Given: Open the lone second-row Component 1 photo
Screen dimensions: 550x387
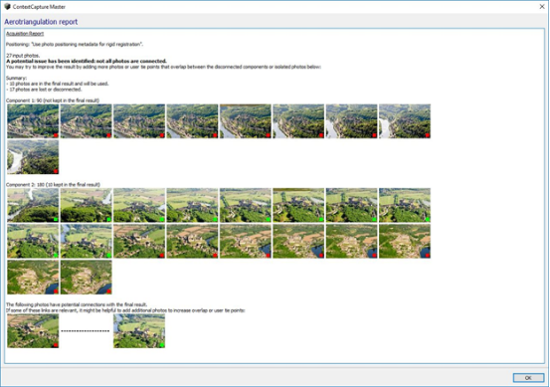Looking at the screenshot, I should point(33,157).
